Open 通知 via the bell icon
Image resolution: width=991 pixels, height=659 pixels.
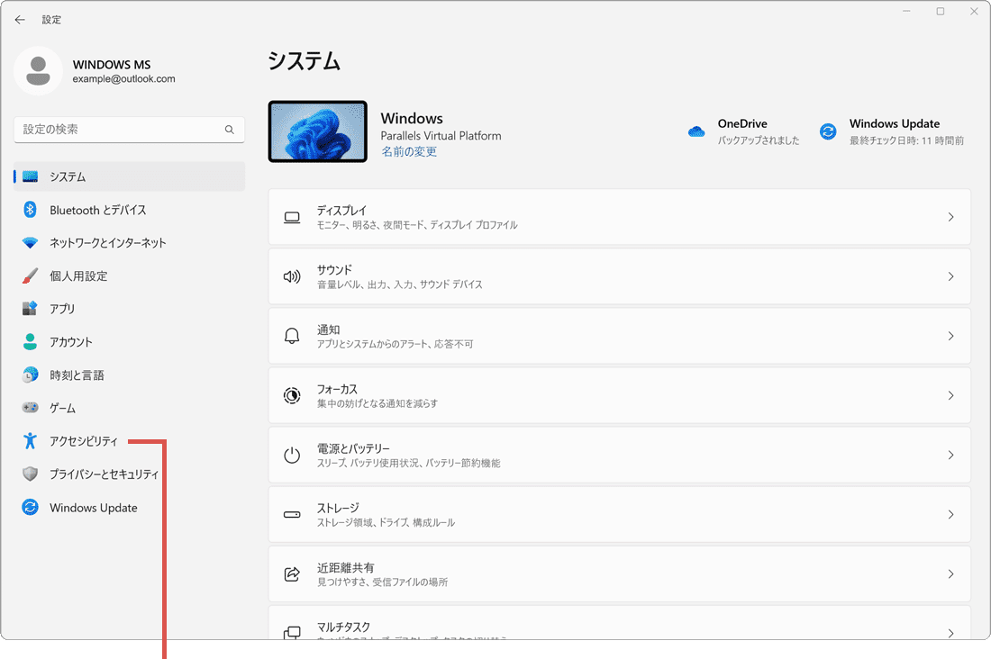click(291, 335)
